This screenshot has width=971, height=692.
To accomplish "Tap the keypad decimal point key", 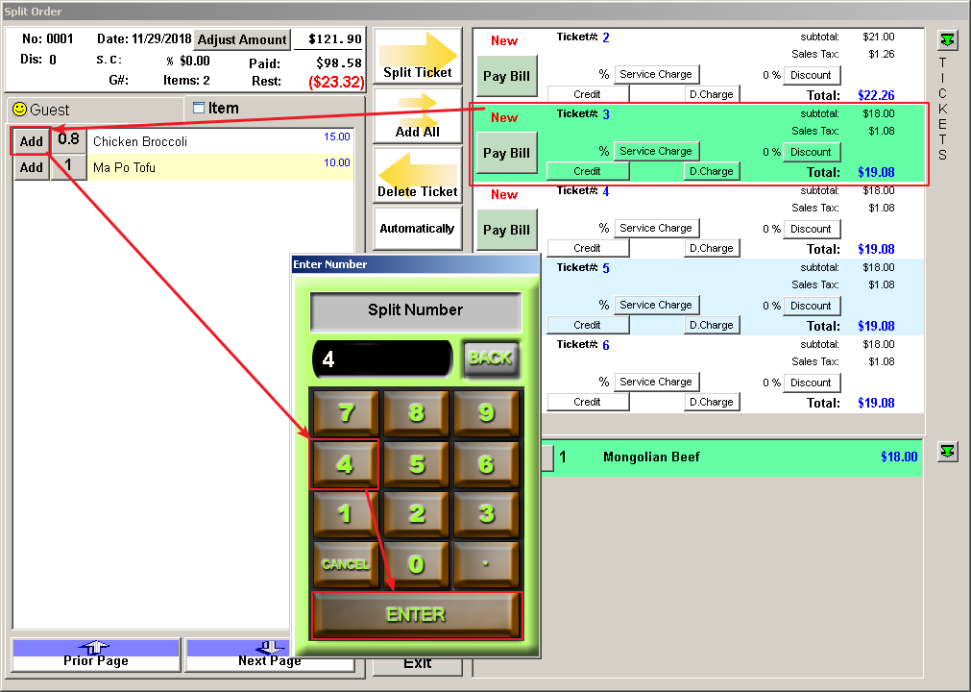I will click(x=486, y=564).
